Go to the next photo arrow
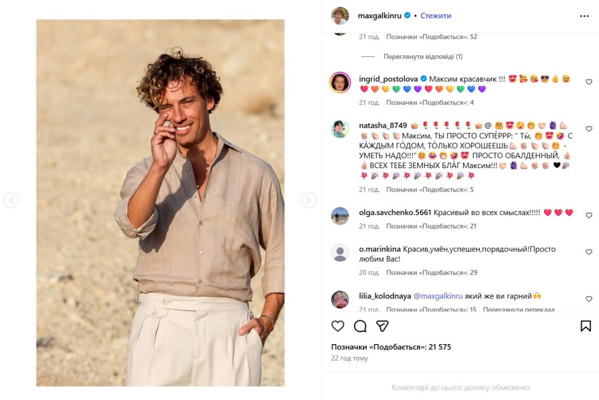 coord(308,200)
